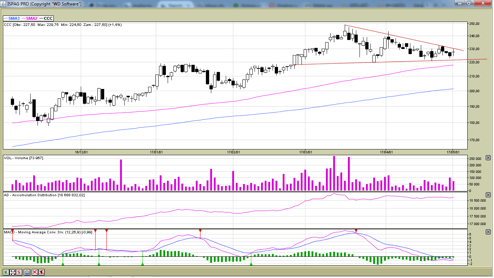The width and height of the screenshot is (494, 278).
Task: Close the MACD indicator panel
Action: click(488, 232)
